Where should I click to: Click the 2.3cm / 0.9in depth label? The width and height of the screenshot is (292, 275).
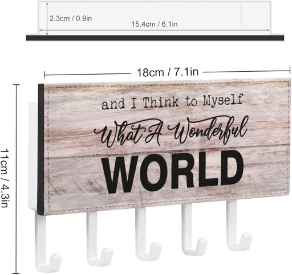(71, 19)
